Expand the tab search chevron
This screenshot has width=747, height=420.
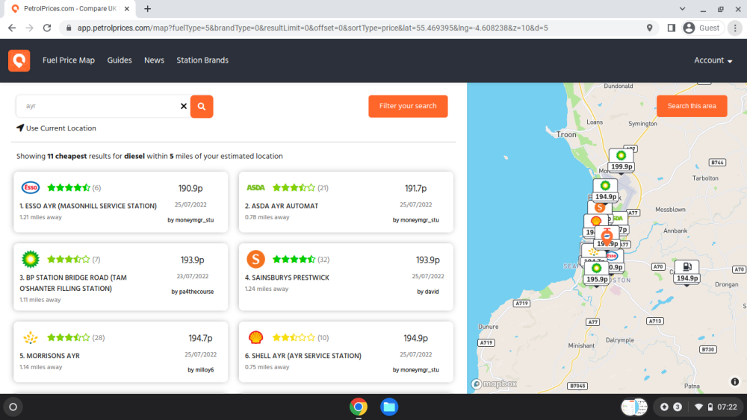[x=682, y=9]
